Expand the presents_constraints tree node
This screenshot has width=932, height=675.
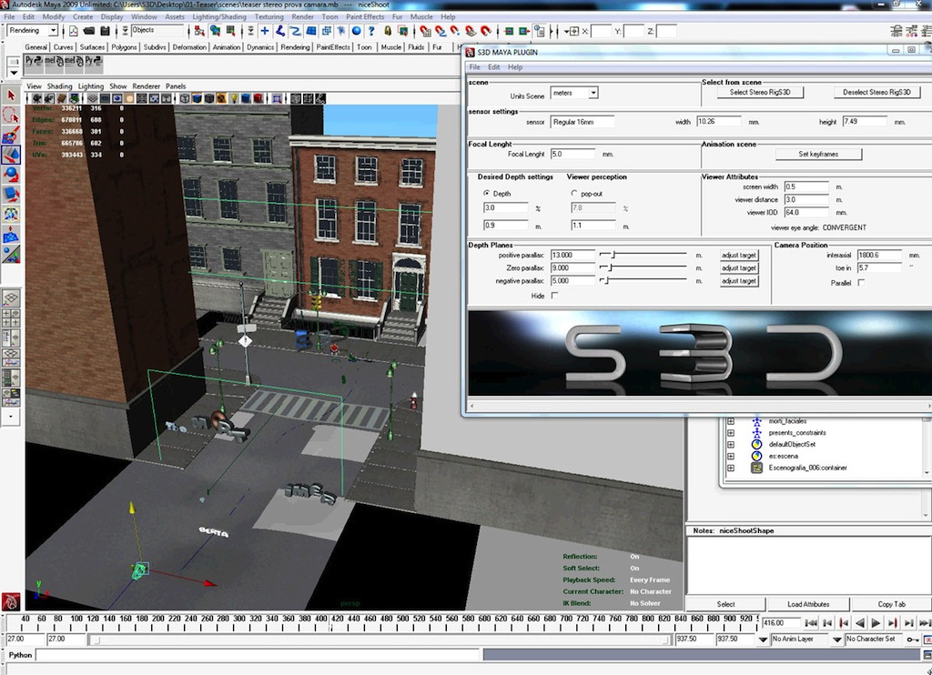pos(731,433)
